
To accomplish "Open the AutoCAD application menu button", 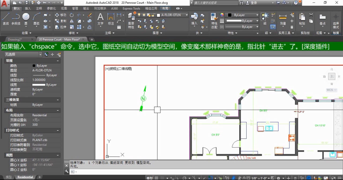I will click(x=5, y=4).
